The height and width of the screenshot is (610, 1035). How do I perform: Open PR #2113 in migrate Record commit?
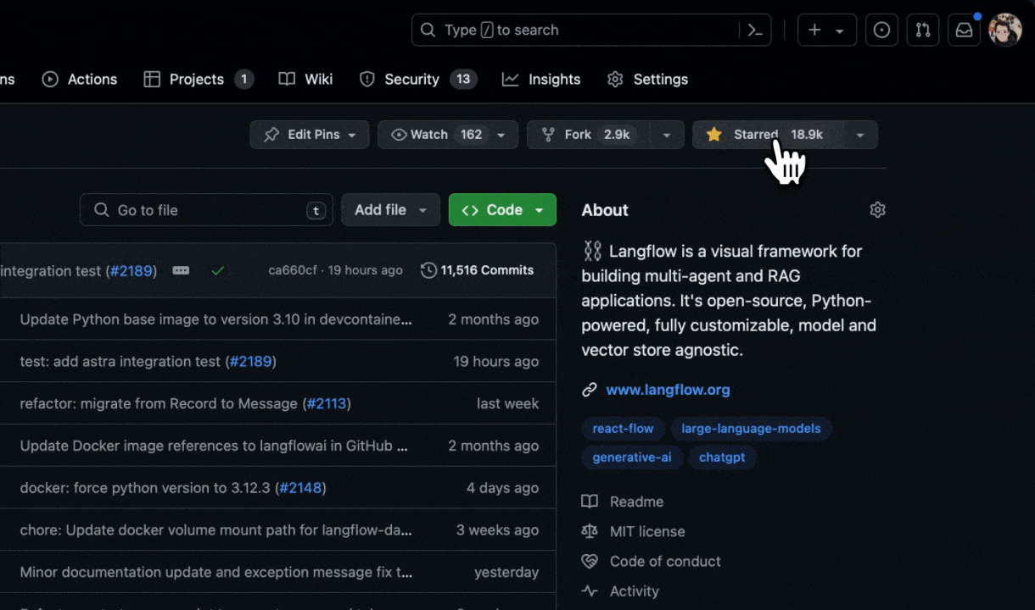coord(327,403)
